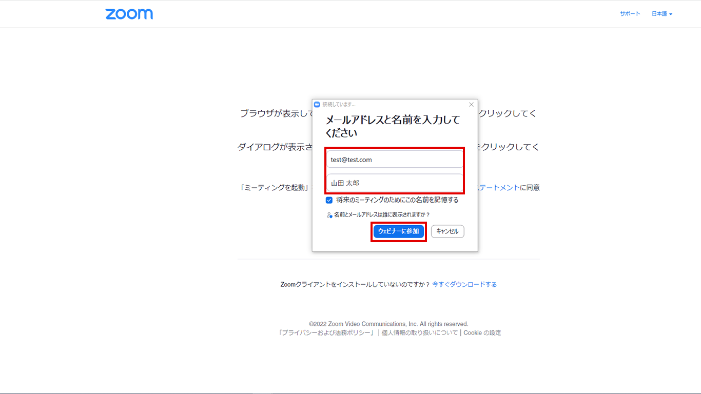The image size is (701, 394).
Task: Click the キャンセル button in the dialog
Action: click(447, 231)
